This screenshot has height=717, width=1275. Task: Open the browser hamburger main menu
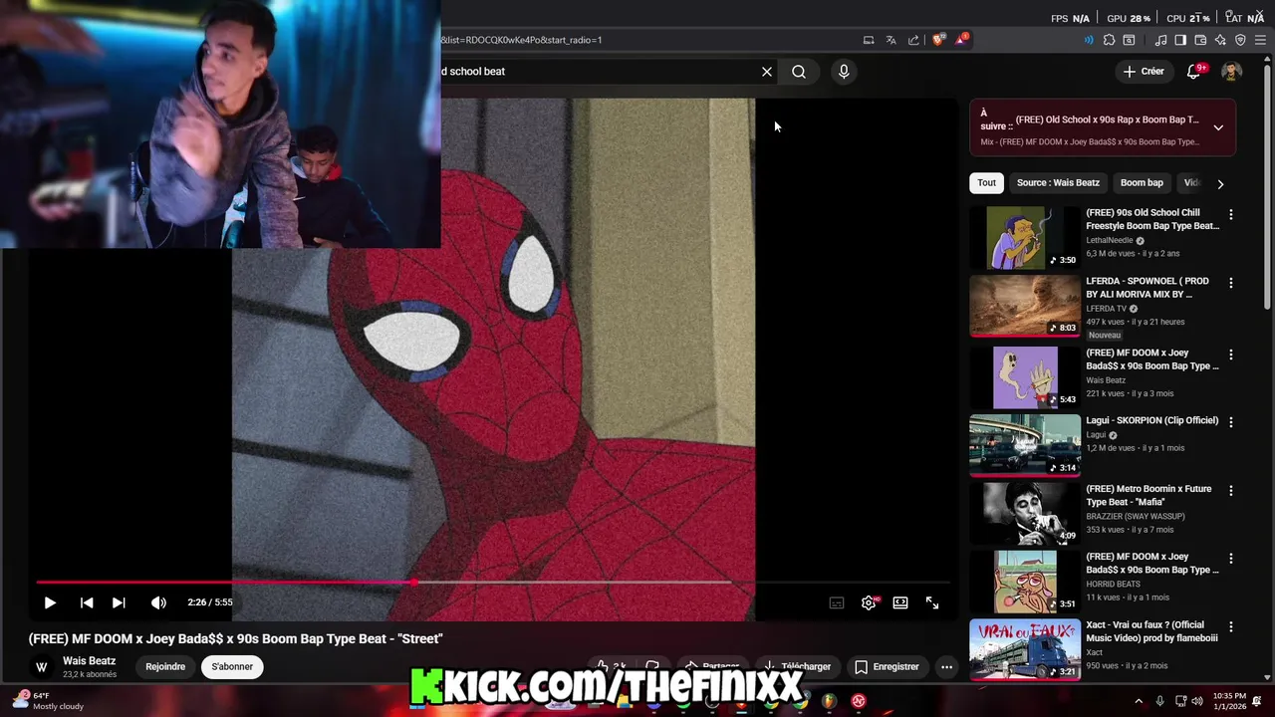(1260, 40)
